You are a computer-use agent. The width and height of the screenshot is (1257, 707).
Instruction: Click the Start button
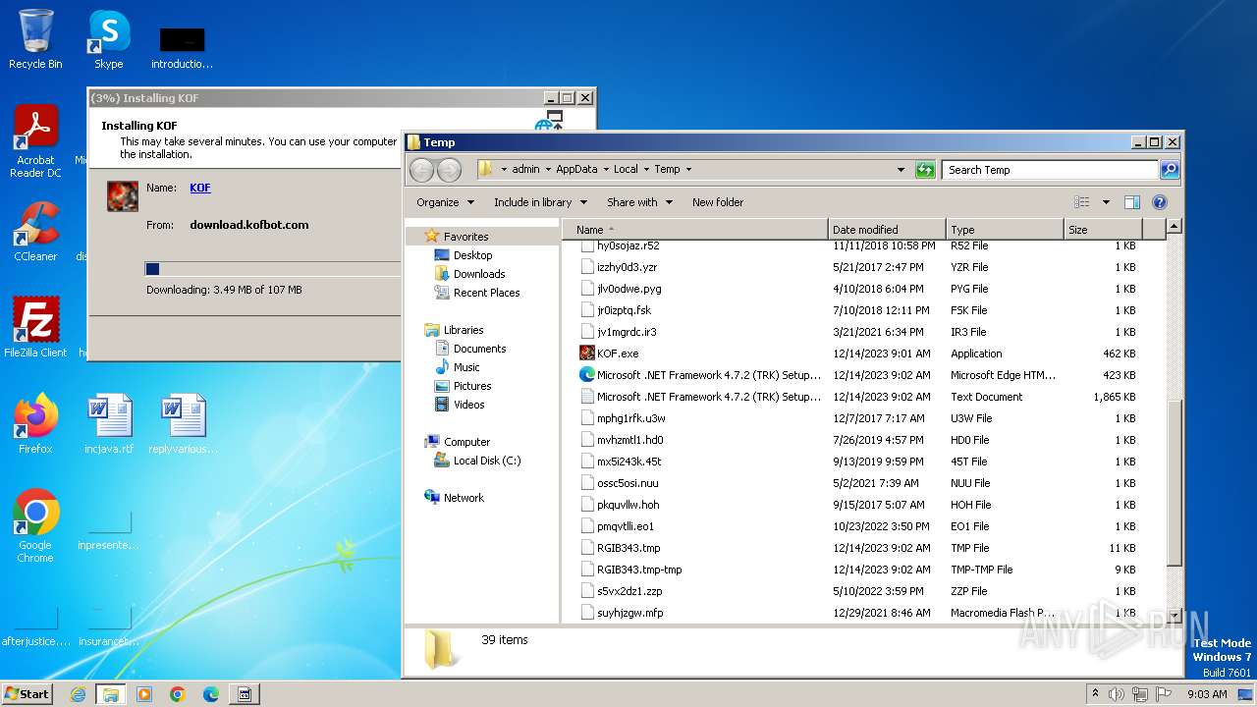tap(27, 694)
